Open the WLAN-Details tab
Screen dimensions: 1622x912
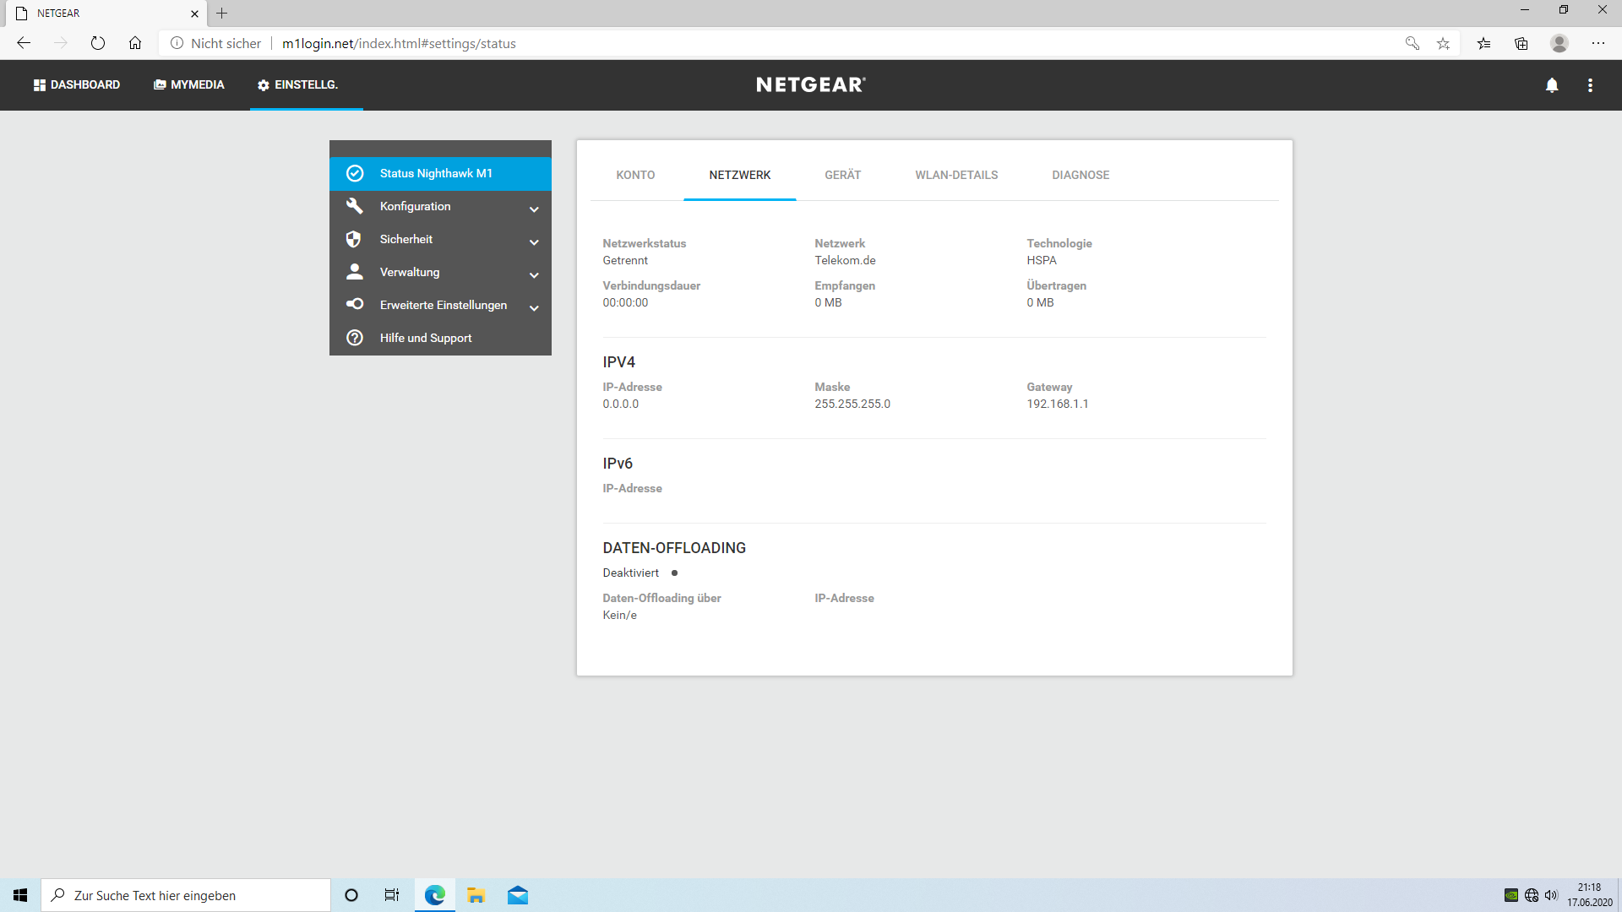click(956, 175)
